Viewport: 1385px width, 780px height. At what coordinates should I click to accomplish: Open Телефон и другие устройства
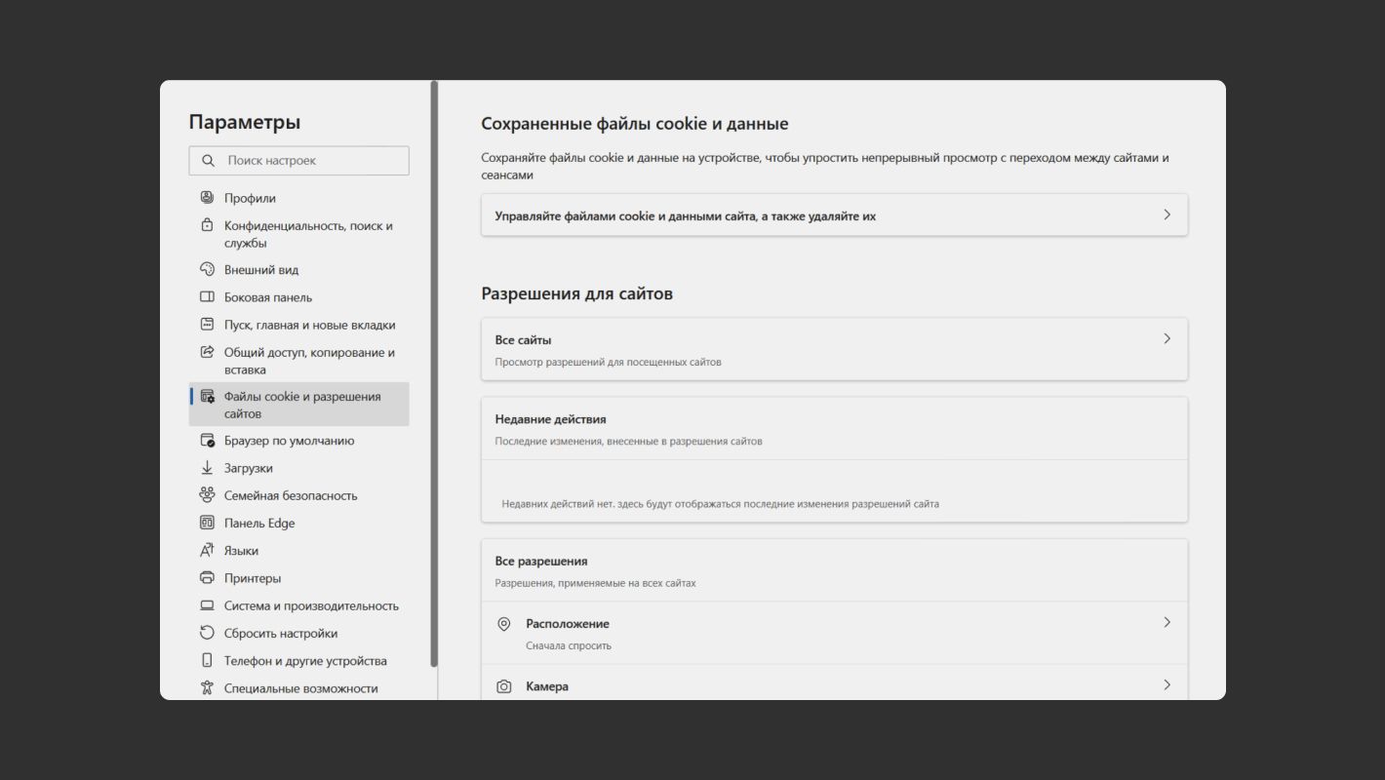tap(304, 661)
